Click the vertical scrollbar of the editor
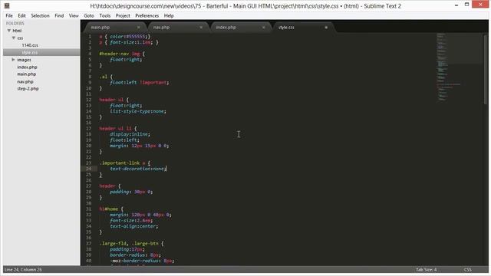 [486, 70]
